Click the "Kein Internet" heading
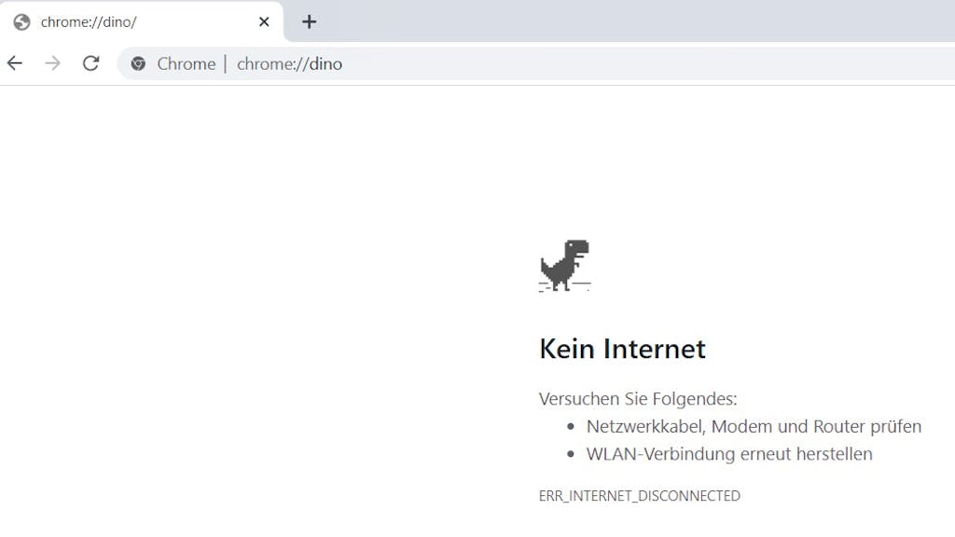The width and height of the screenshot is (955, 537). point(622,349)
